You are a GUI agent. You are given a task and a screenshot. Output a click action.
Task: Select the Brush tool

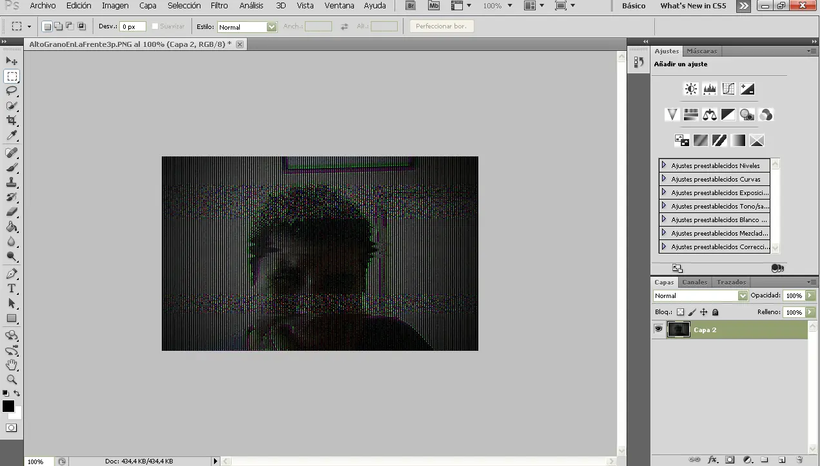pos(12,167)
